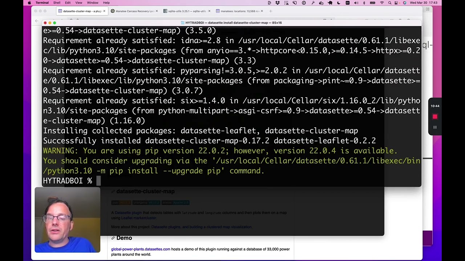Pause the screen recording
This screenshot has width=465, height=261.
pyautogui.click(x=435, y=127)
